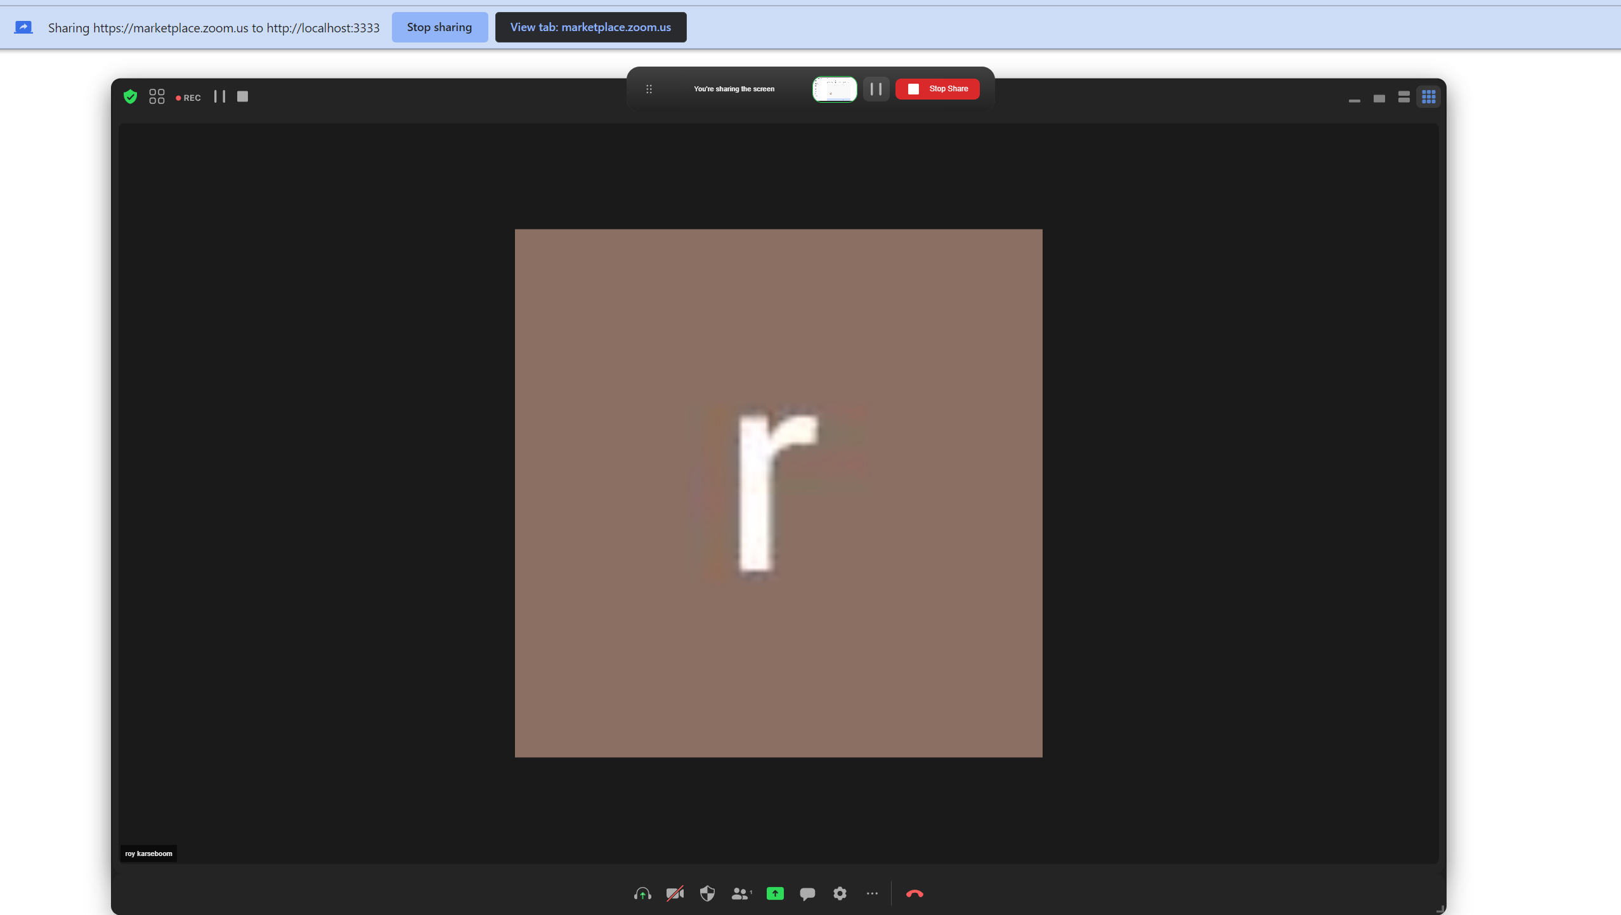Click the red hang-up phone icon
1621x915 pixels.
click(914, 893)
